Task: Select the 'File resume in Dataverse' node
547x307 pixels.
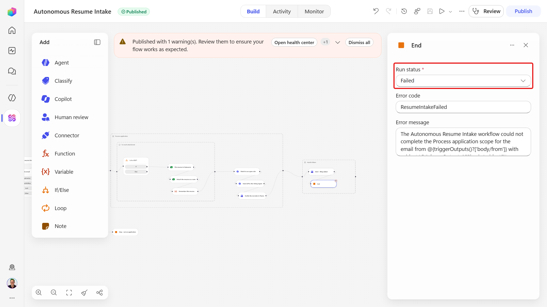Action: click(x=181, y=167)
